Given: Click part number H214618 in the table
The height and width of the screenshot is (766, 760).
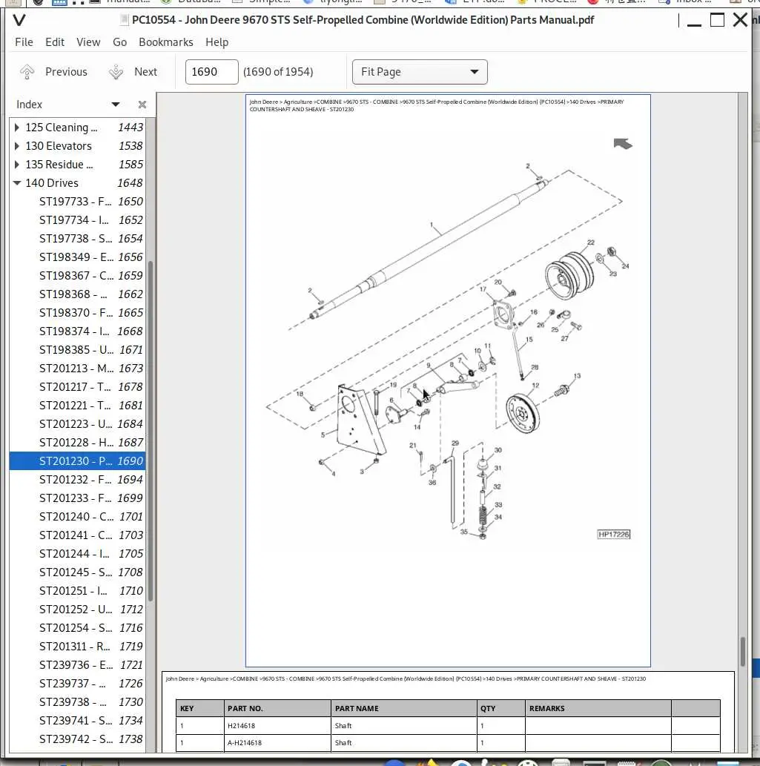Looking at the screenshot, I should 241,726.
